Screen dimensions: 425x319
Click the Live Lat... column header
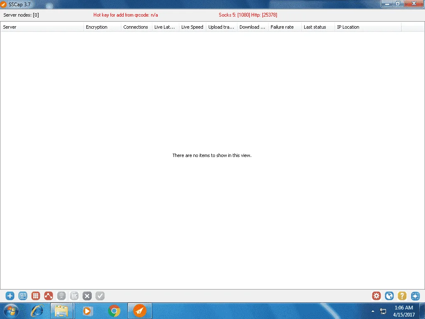165,27
